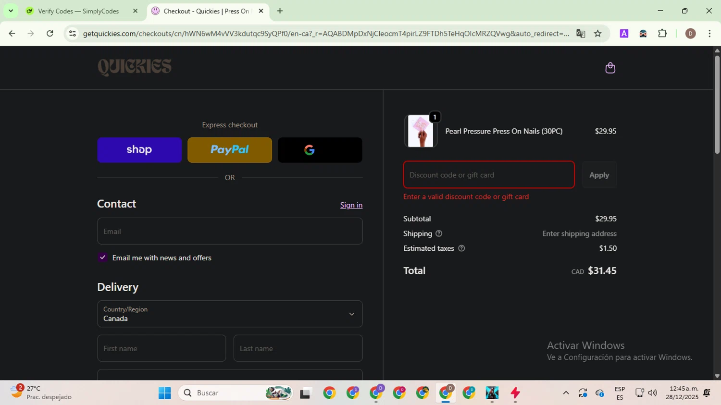Click the translate page icon
Viewport: 721px width, 405px height.
pyautogui.click(x=581, y=34)
